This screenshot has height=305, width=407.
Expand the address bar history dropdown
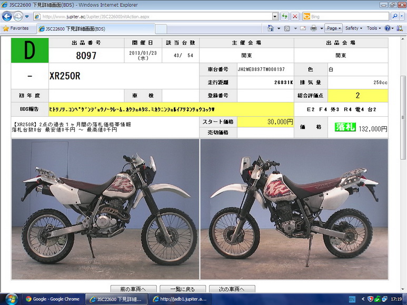275,17
